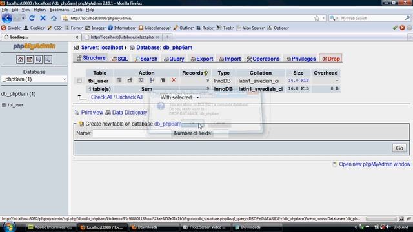
Task: Click the green checkmark in developer toolbar
Action: [x=395, y=28]
